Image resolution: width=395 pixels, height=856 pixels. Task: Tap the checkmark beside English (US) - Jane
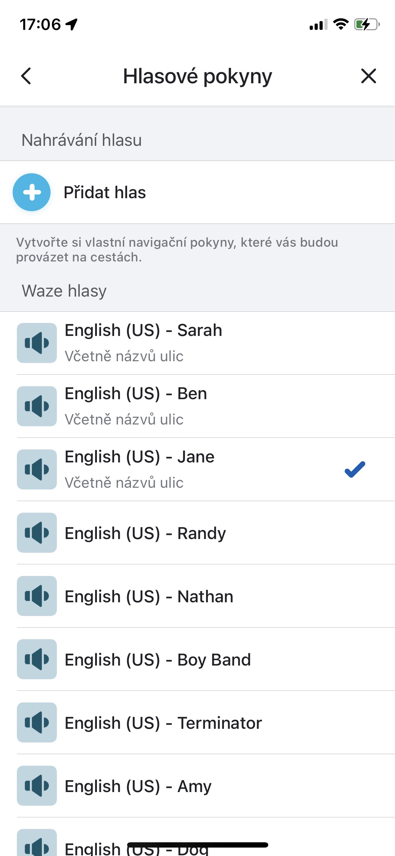(x=355, y=469)
